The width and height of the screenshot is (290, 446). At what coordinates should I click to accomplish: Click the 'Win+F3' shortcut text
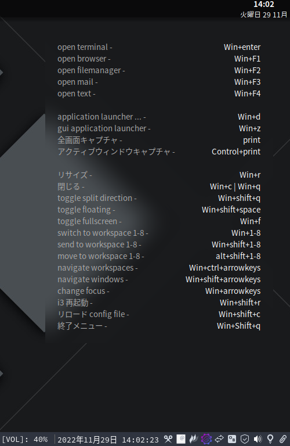(248, 82)
